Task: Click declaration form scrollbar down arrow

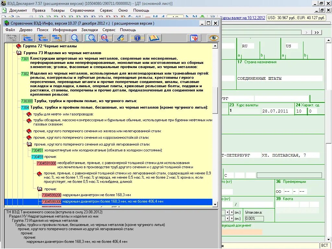Action: 328,240
